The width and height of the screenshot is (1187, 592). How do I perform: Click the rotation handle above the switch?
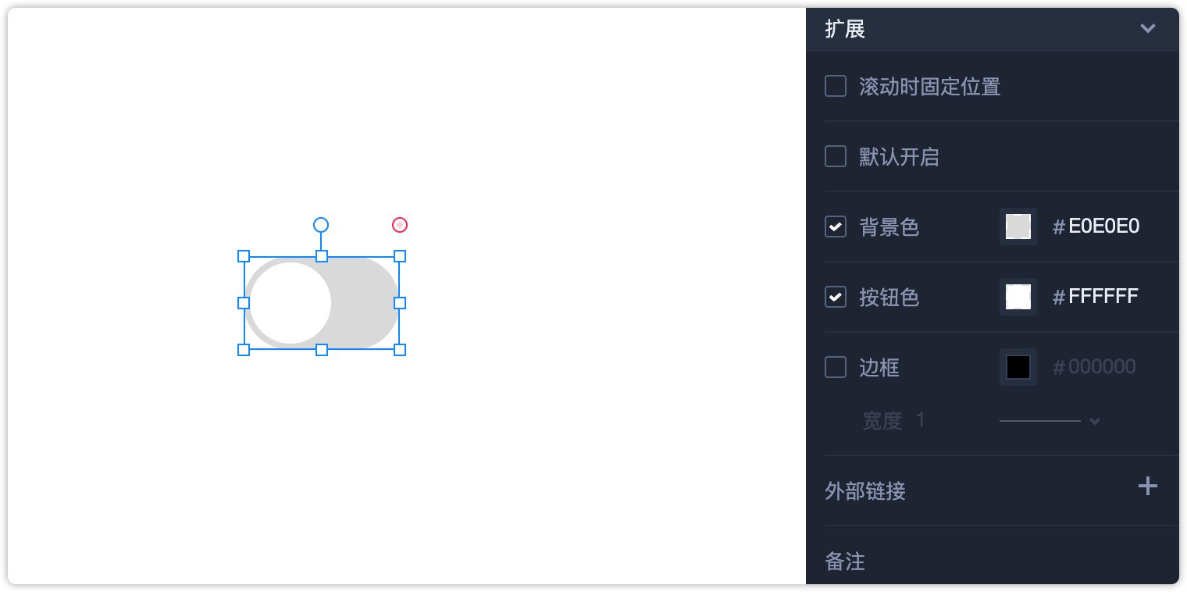coord(321,225)
